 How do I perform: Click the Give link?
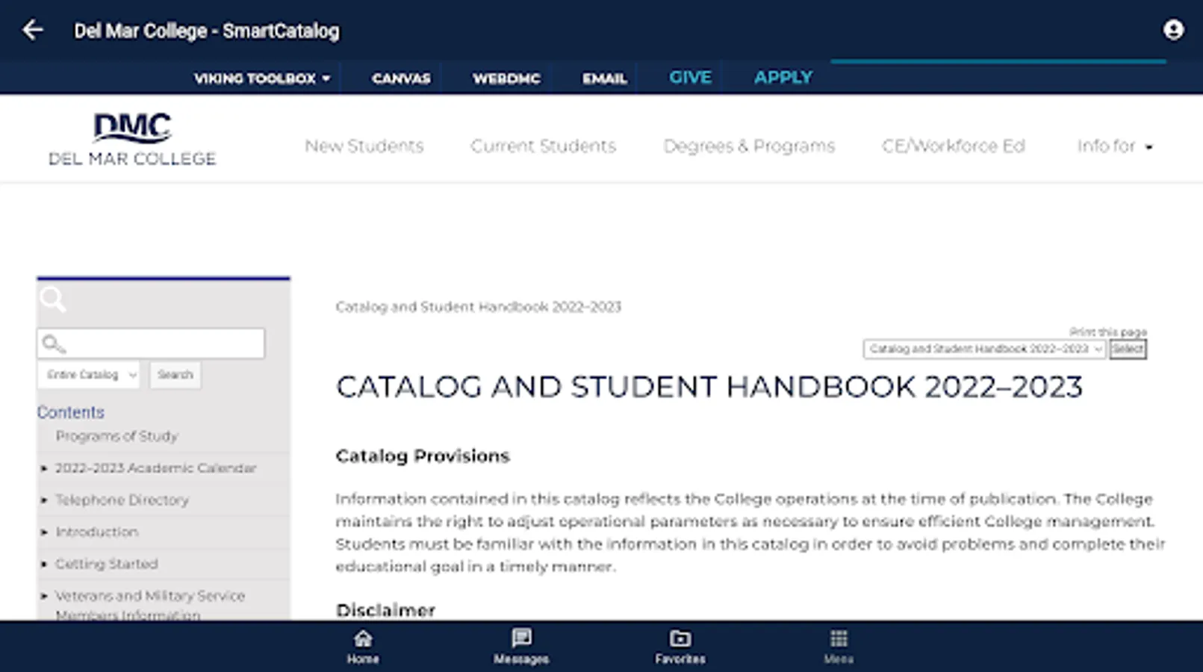click(x=690, y=78)
